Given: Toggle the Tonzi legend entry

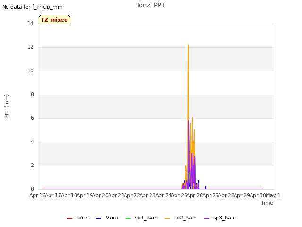Looking at the screenshot, I should [78, 218].
